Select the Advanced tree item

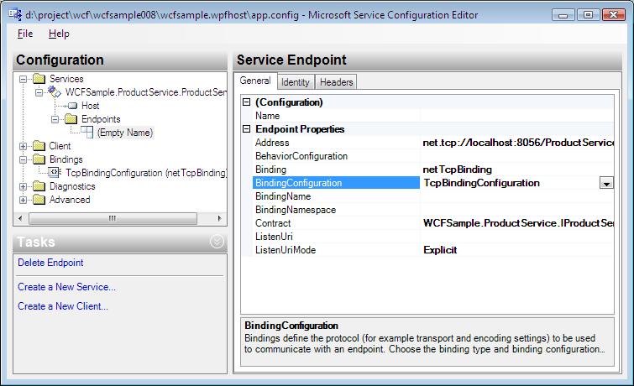[x=70, y=200]
